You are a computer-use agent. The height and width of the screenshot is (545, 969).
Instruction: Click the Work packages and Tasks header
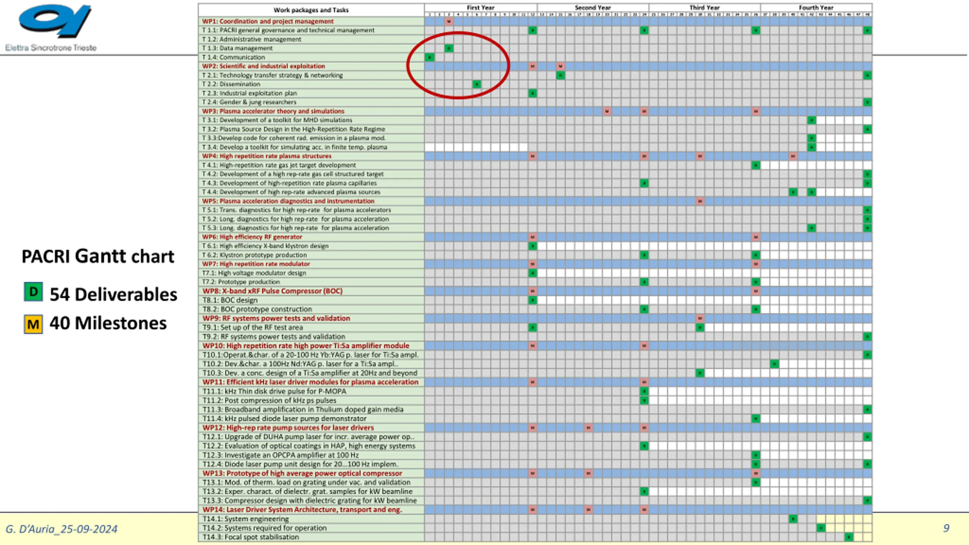click(x=311, y=10)
